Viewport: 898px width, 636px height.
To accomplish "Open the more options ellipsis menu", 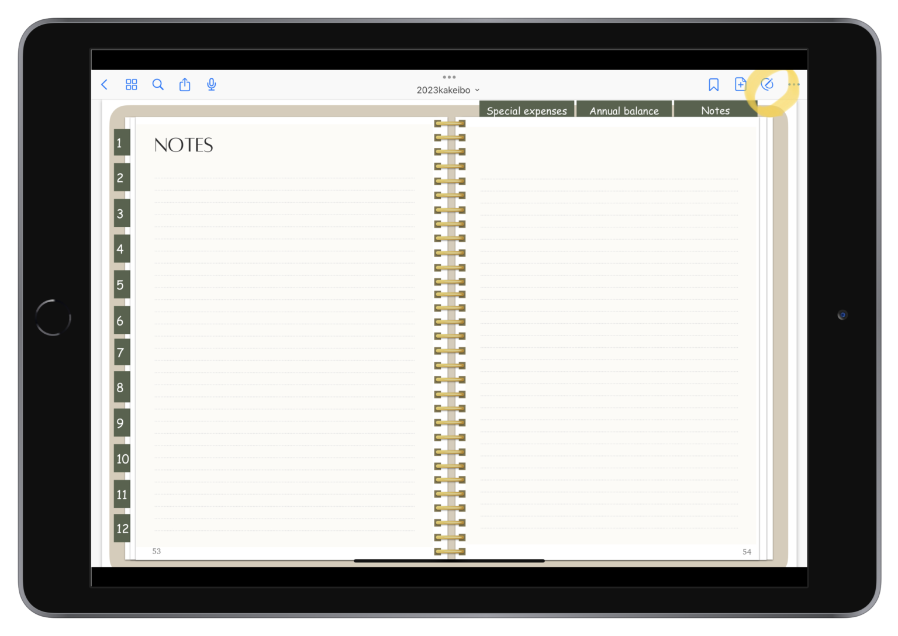I will [x=793, y=85].
